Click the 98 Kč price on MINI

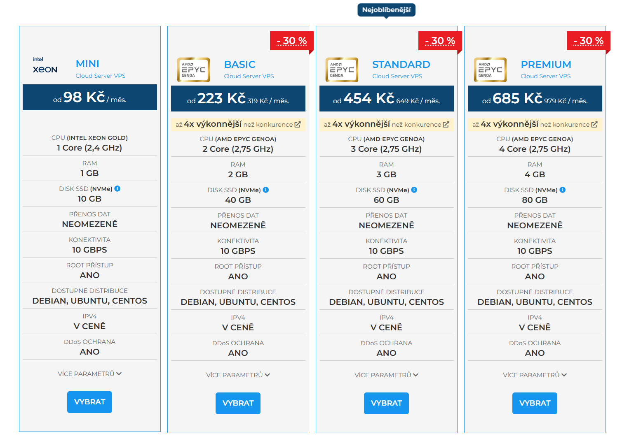(x=84, y=97)
